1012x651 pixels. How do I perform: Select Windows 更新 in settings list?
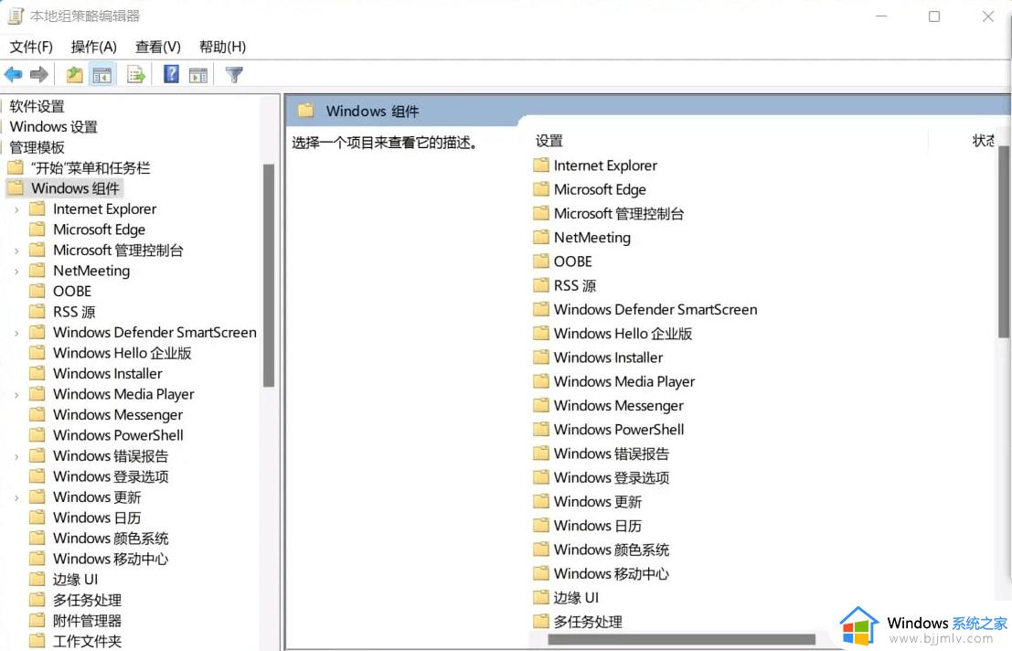point(598,502)
